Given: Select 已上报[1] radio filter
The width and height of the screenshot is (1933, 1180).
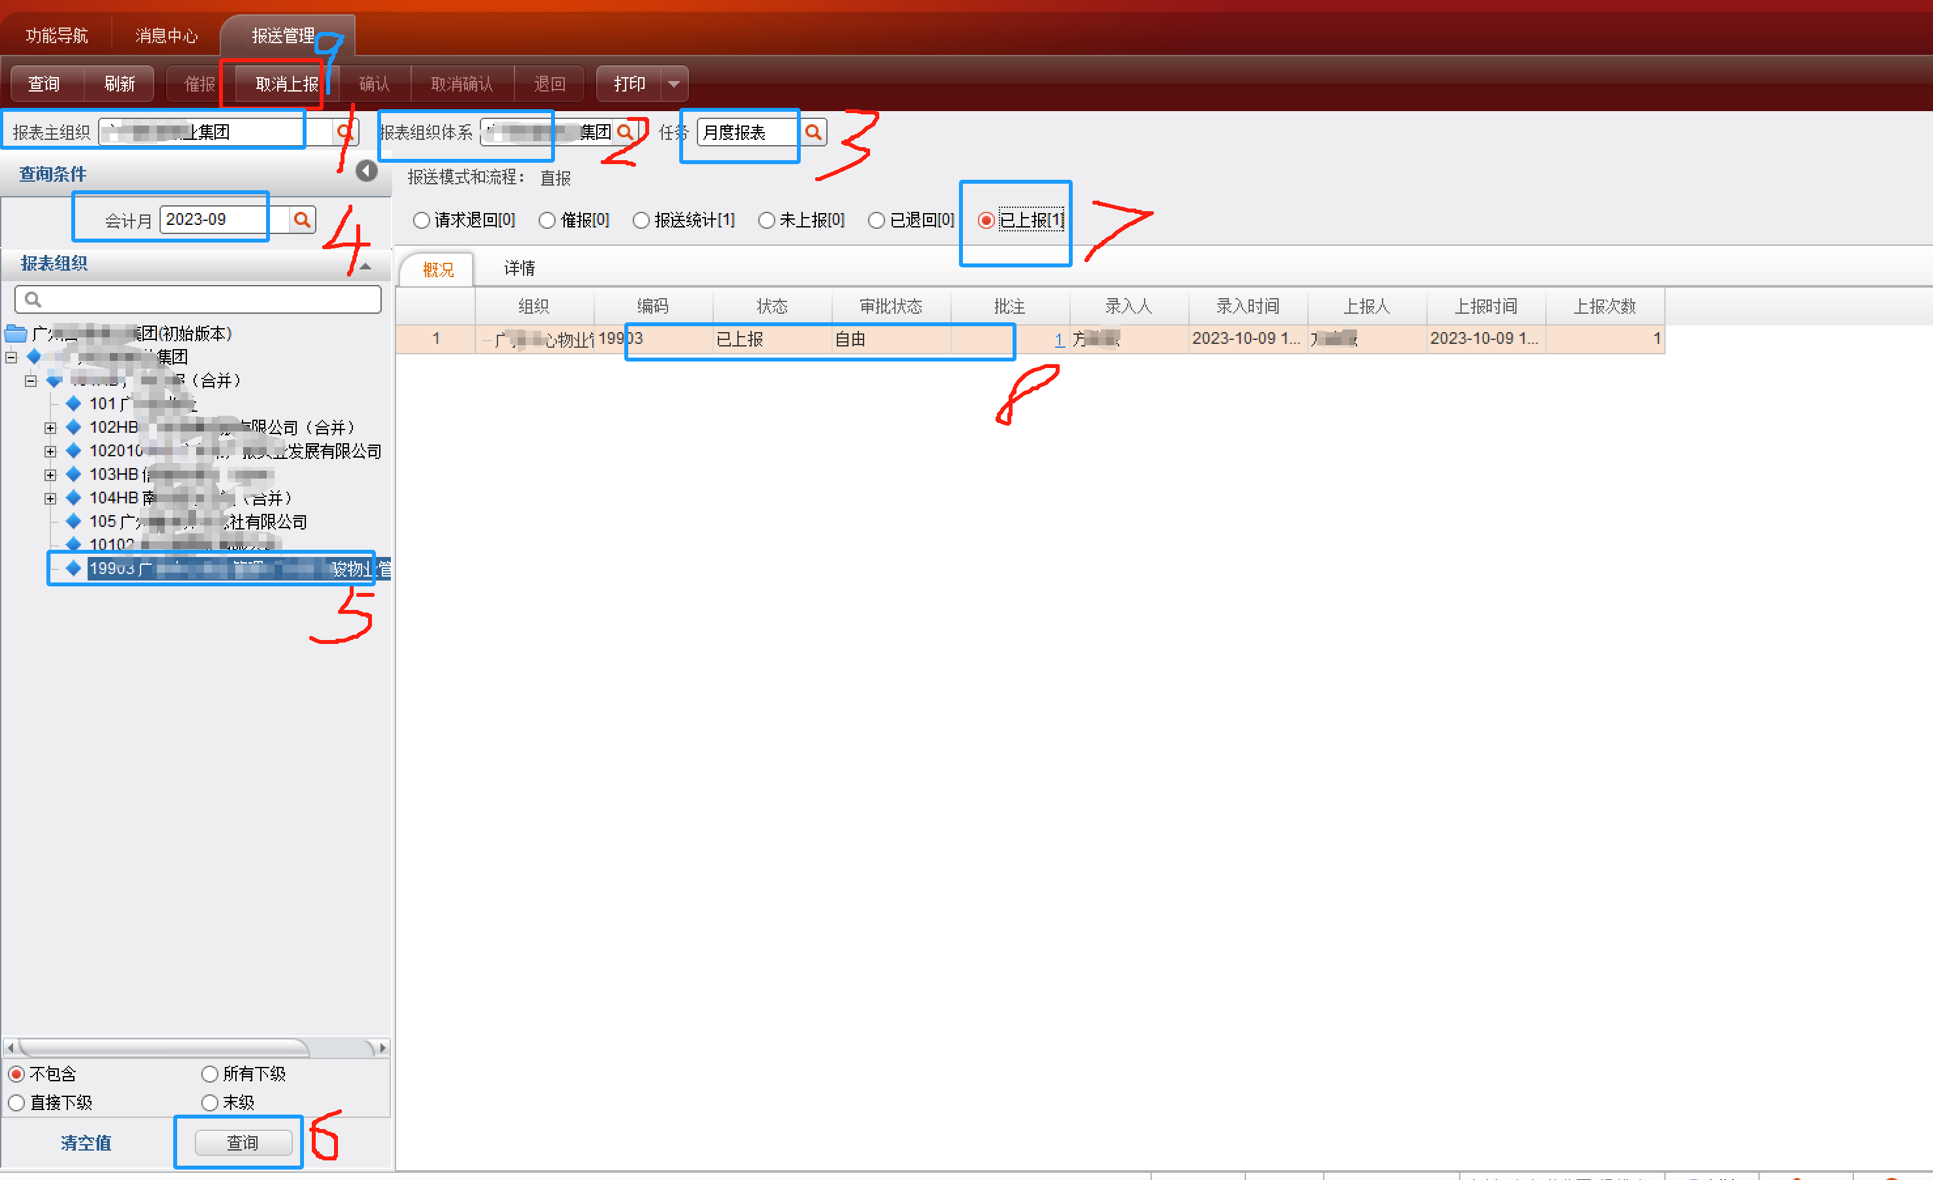Looking at the screenshot, I should click(986, 220).
